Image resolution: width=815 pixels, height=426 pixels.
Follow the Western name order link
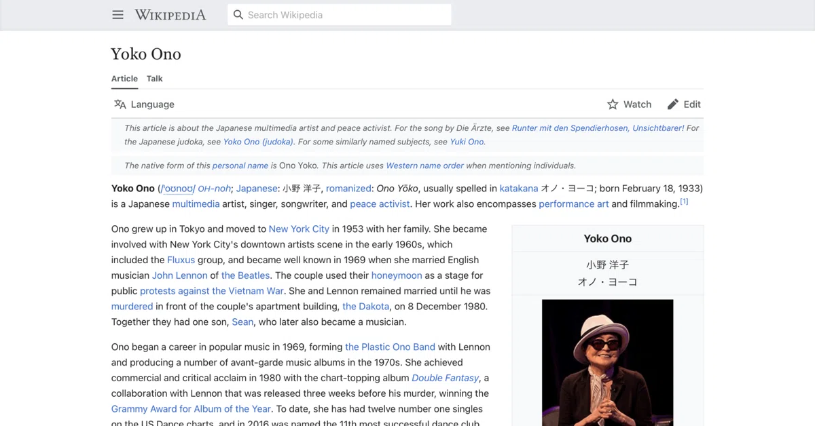click(425, 166)
